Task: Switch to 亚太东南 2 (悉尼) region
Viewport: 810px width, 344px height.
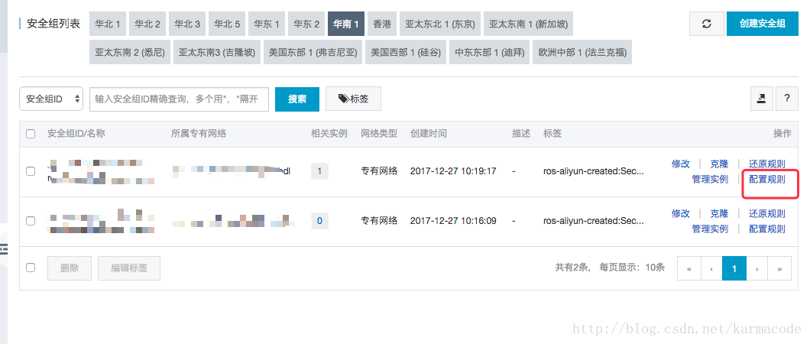Action: 130,52
